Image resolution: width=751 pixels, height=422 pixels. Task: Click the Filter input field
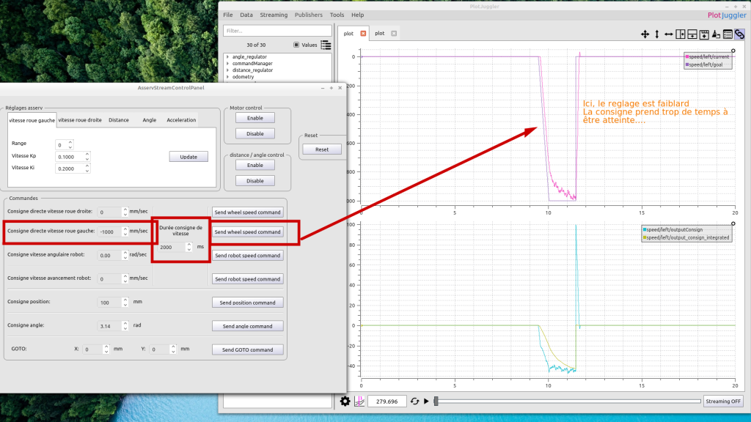[x=277, y=31]
